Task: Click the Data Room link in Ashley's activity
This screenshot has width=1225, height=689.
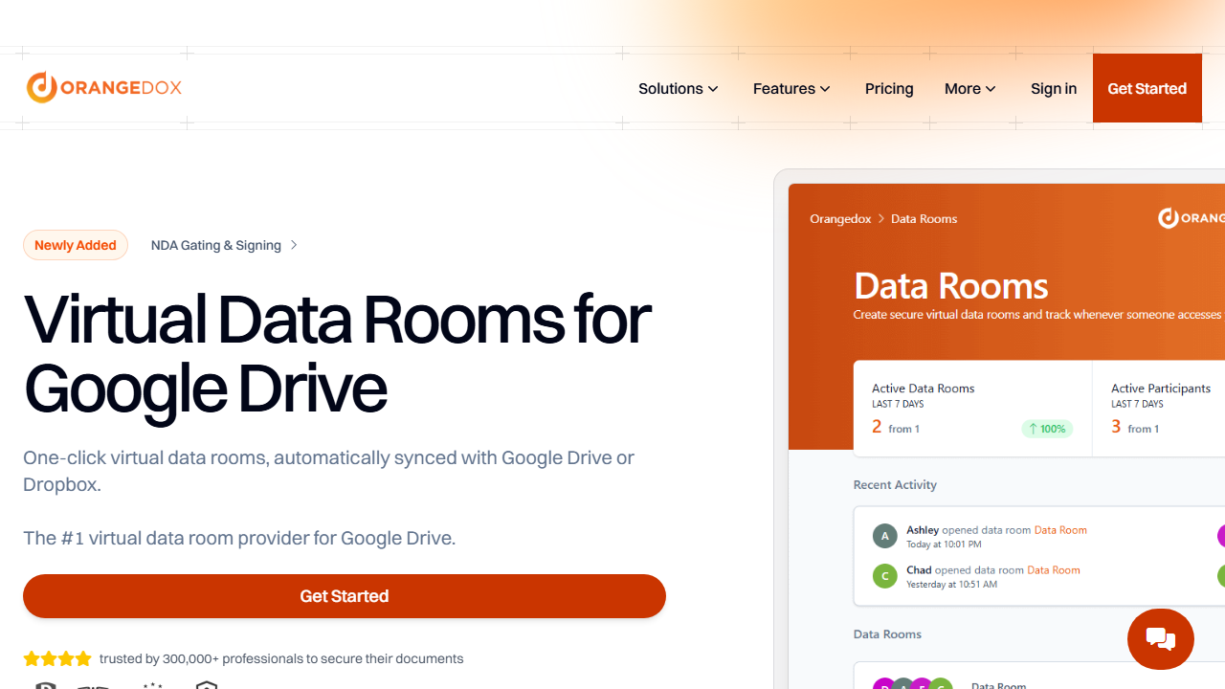Action: pos(1060,529)
